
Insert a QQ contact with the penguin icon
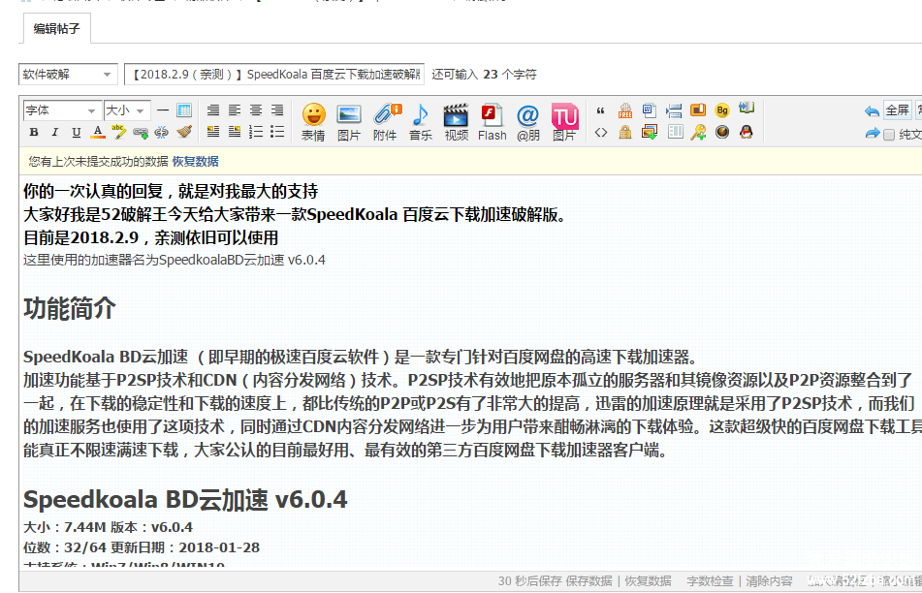pos(747,132)
